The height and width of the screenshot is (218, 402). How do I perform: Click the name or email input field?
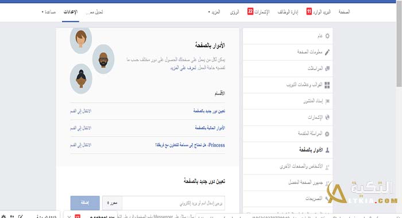(x=173, y=203)
